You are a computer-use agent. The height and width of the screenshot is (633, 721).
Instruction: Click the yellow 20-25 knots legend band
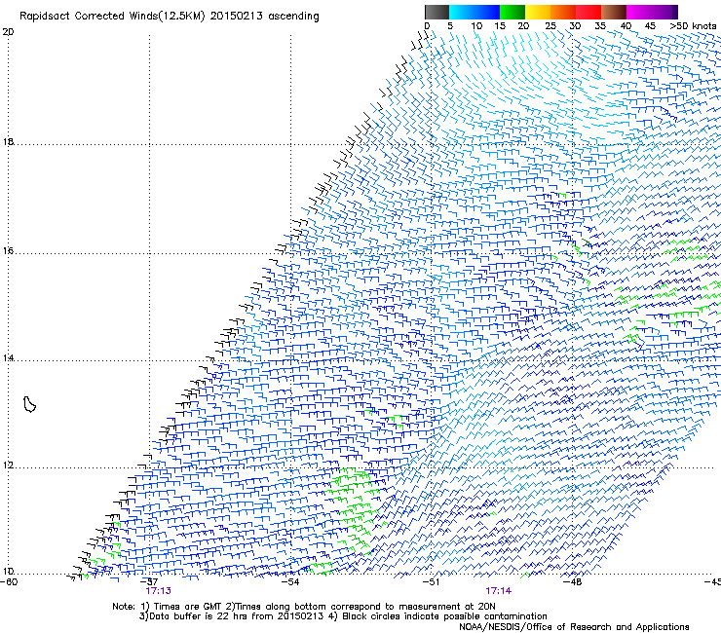[538, 12]
